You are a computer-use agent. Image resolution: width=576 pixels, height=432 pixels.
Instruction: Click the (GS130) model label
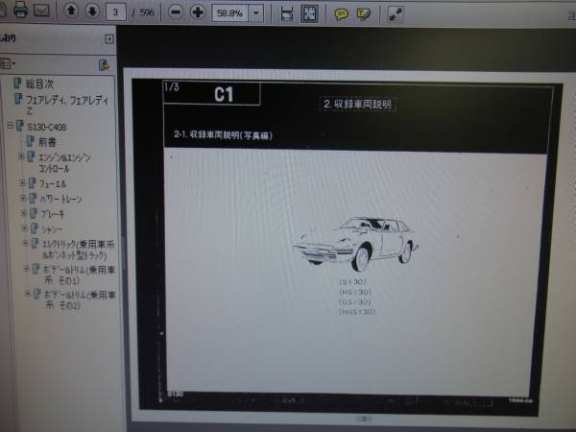[355, 302]
